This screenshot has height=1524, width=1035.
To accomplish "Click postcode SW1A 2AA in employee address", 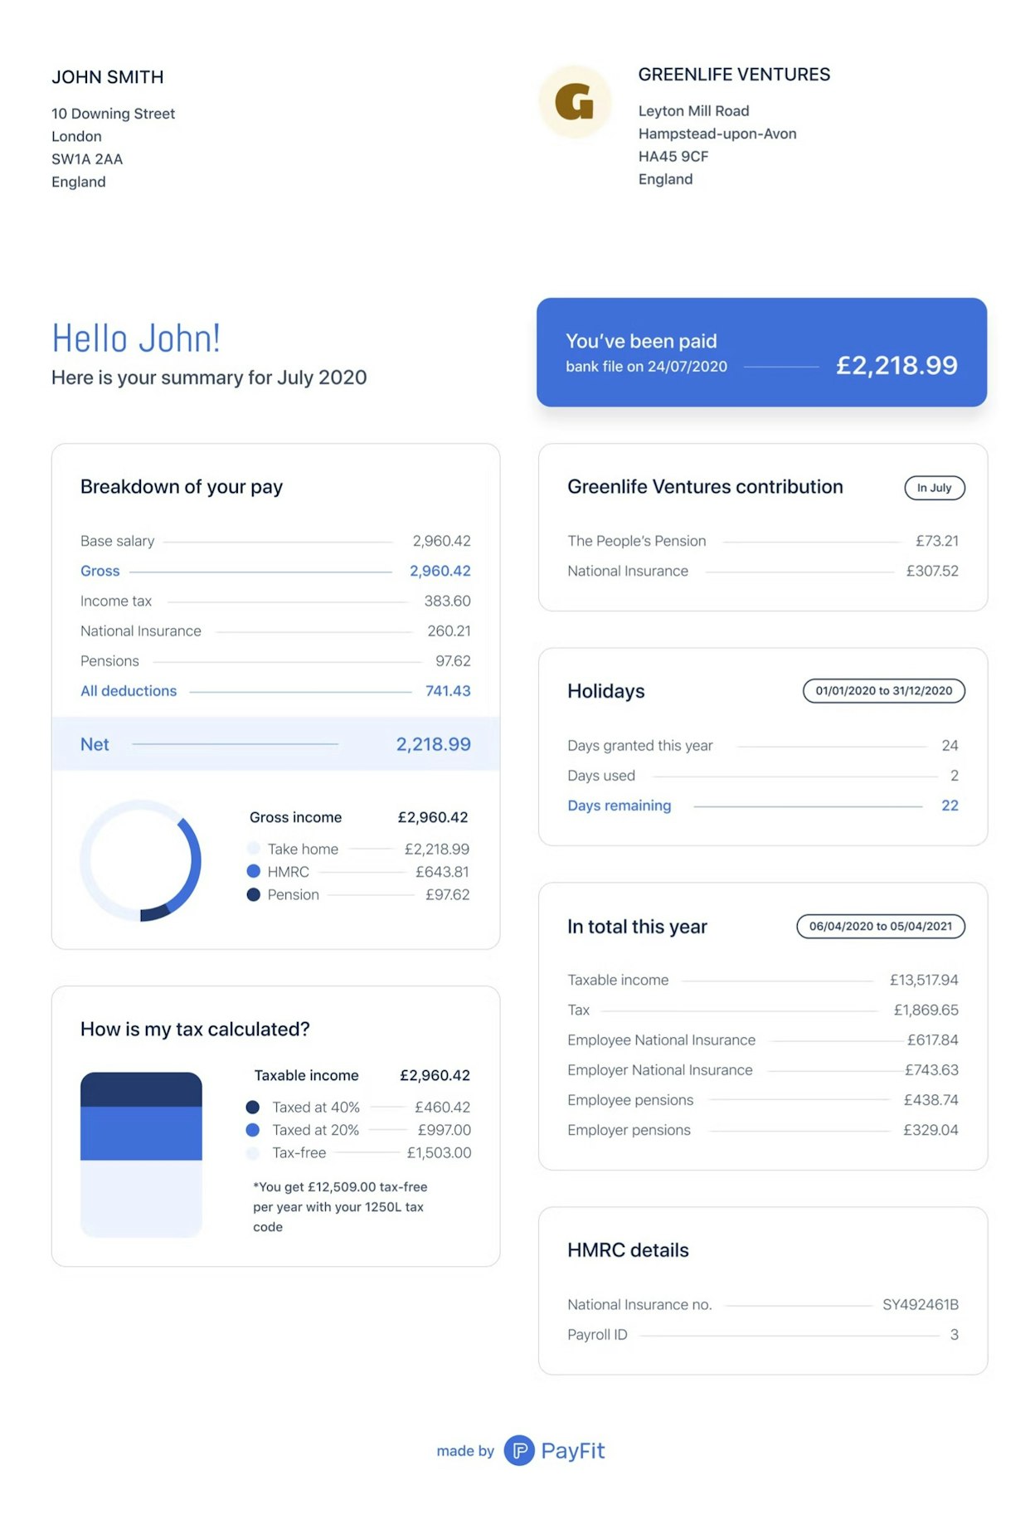I will [x=87, y=158].
